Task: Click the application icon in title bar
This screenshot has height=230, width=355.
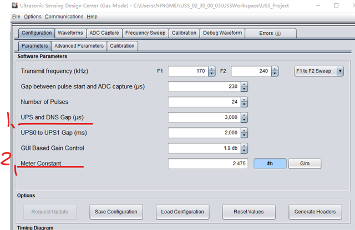Action: pyautogui.click(x=15, y=6)
